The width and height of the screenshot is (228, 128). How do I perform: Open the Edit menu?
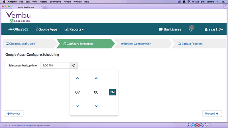(x=27, y=2)
